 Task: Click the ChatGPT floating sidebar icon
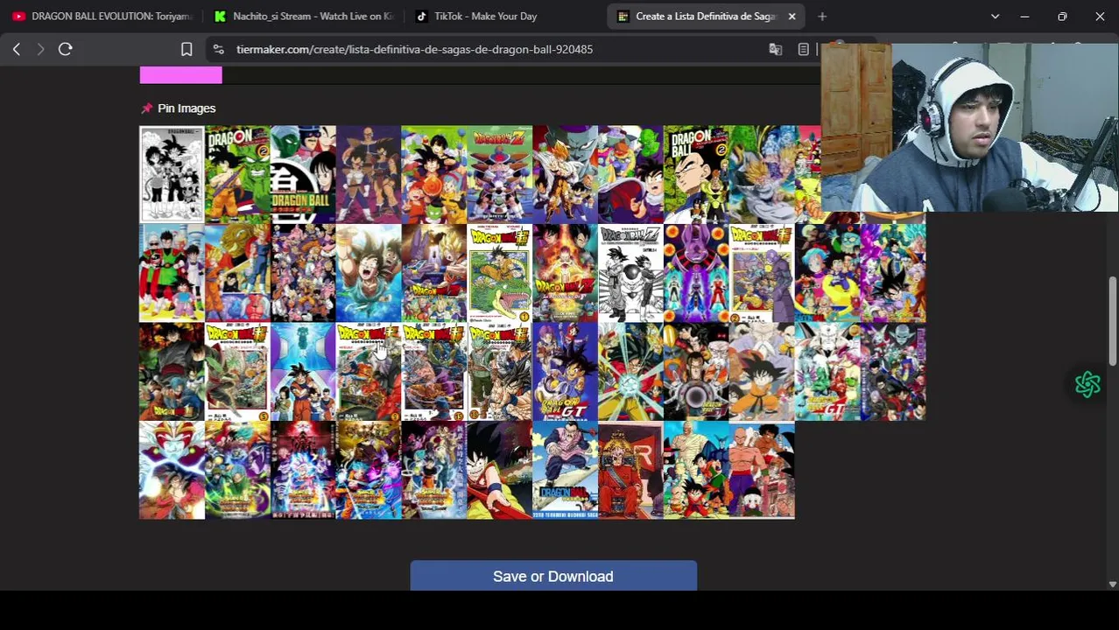1087,384
